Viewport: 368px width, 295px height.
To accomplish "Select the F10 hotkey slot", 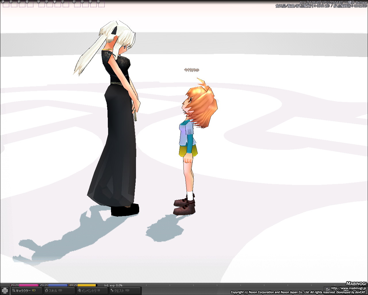I will point(85,4).
